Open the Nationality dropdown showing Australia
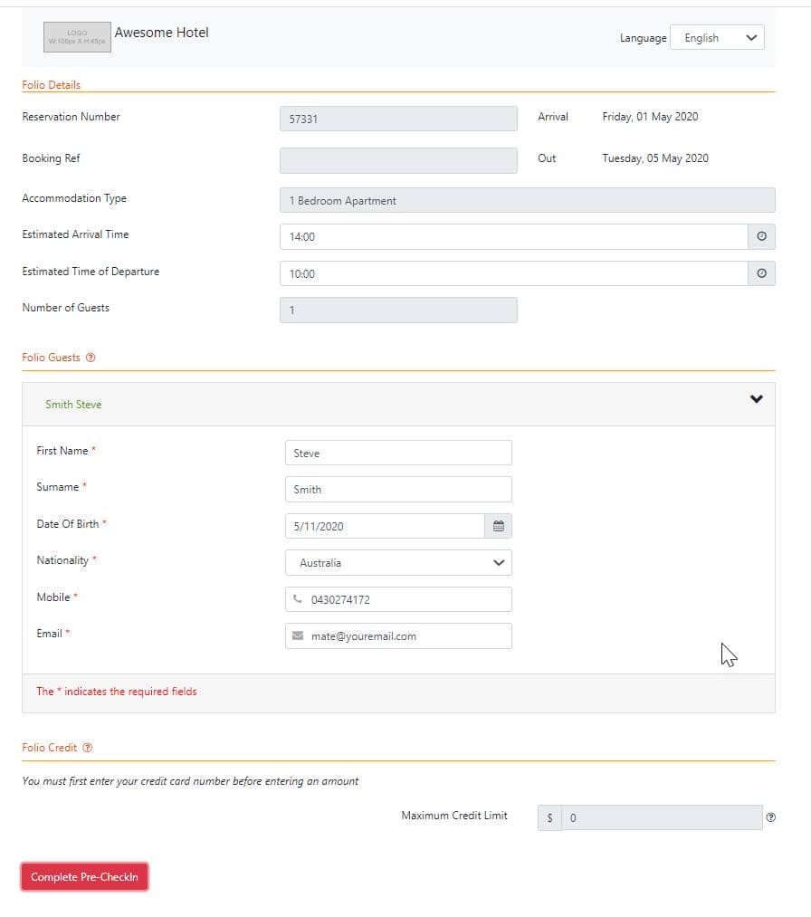The image size is (811, 917). coord(398,562)
